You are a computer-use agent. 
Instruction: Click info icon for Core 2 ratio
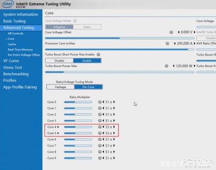100,114
